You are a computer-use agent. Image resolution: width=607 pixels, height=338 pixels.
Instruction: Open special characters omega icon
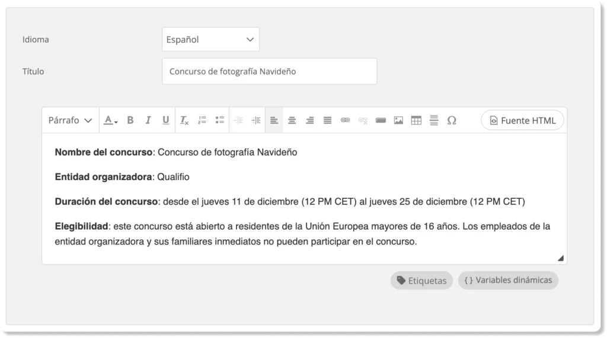click(452, 120)
